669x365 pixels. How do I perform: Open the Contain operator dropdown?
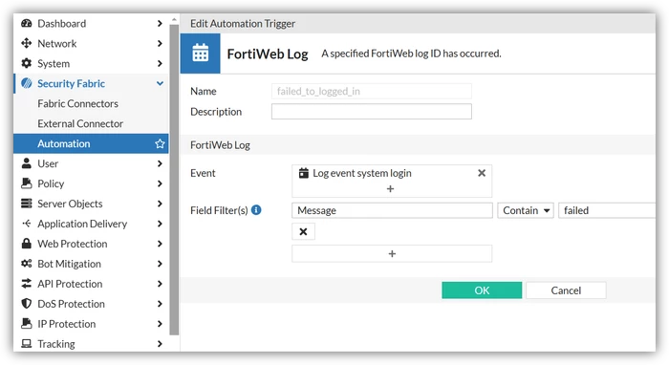click(x=526, y=210)
